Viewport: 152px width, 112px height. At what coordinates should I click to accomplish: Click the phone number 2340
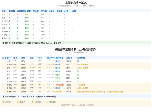point(15,61)
